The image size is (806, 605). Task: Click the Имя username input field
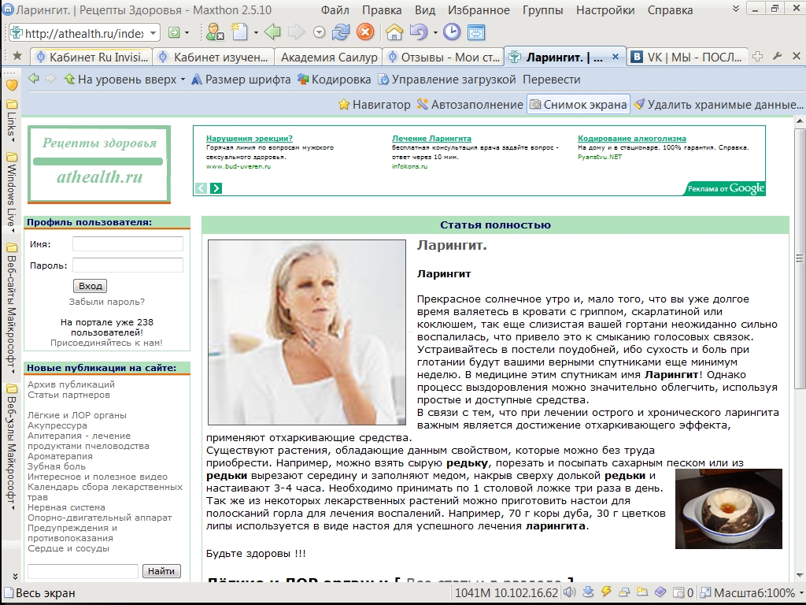tap(128, 244)
